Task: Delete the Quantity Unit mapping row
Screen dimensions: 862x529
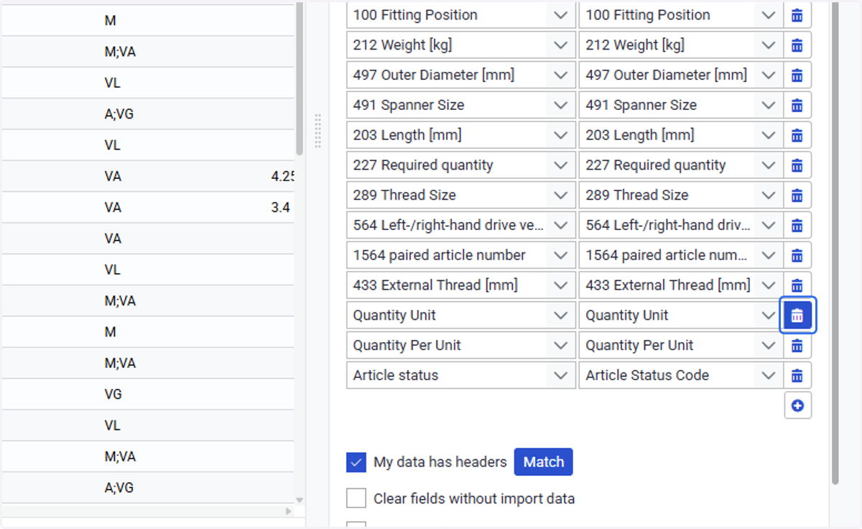Action: (797, 316)
